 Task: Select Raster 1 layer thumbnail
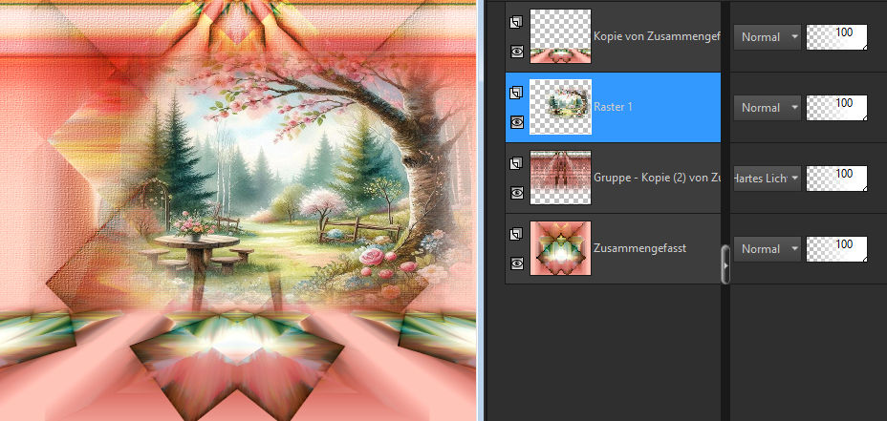point(561,107)
